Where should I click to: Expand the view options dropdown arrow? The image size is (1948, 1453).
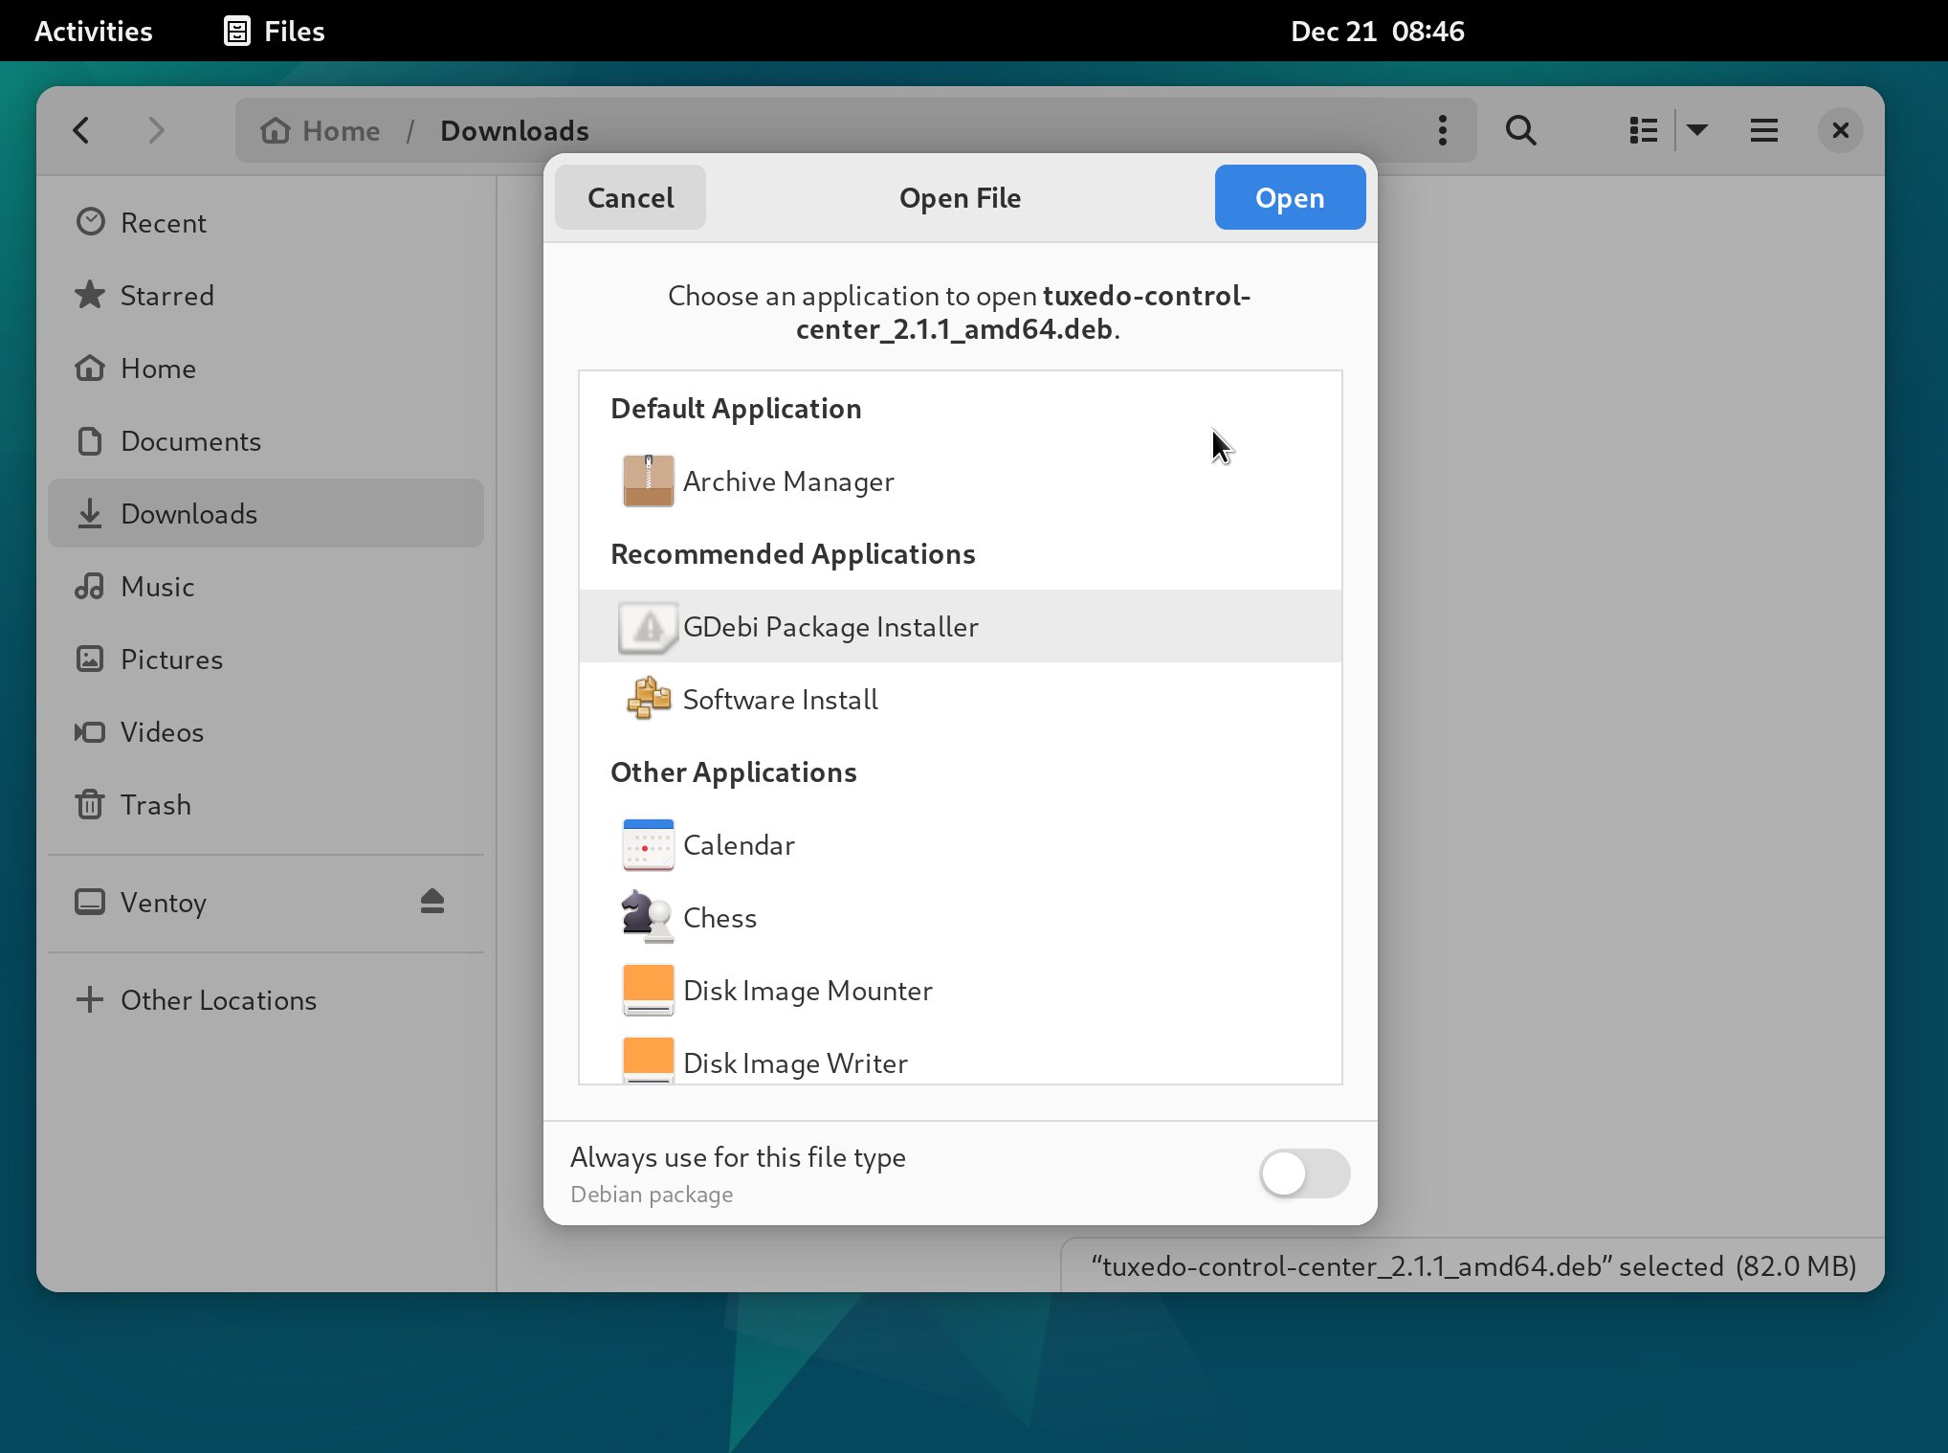click(x=1697, y=130)
